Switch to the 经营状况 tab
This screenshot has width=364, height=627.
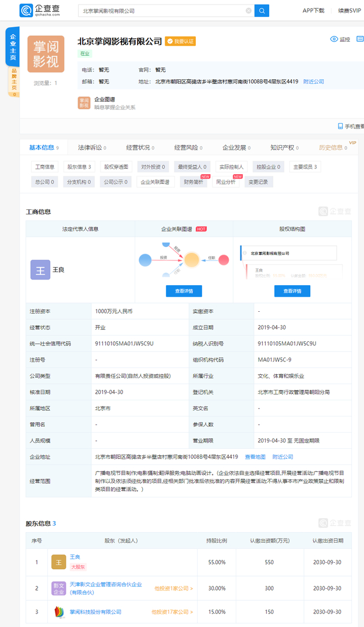pos(140,147)
